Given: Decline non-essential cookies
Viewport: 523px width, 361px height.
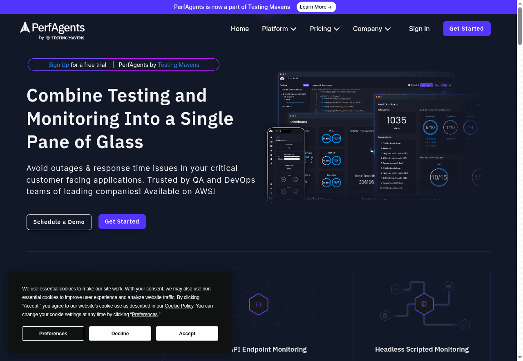Looking at the screenshot, I should [x=120, y=334].
